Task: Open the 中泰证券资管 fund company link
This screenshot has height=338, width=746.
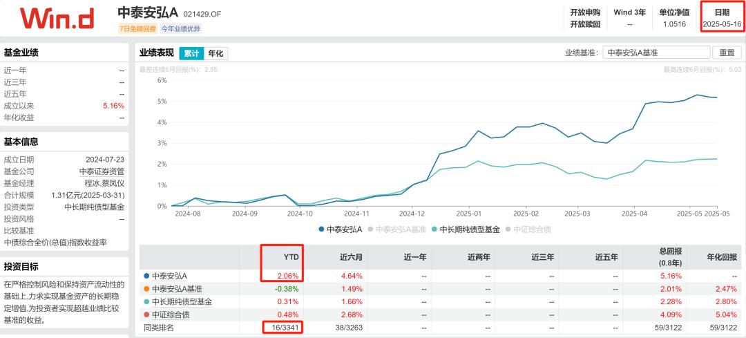Action: tap(102, 171)
